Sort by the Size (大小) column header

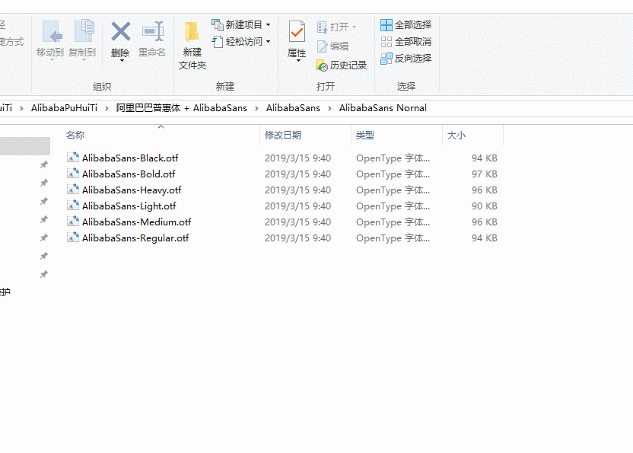pos(456,136)
